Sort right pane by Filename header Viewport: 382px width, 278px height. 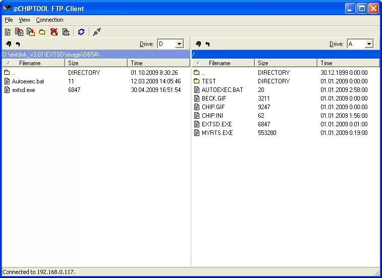pyautogui.click(x=224, y=63)
